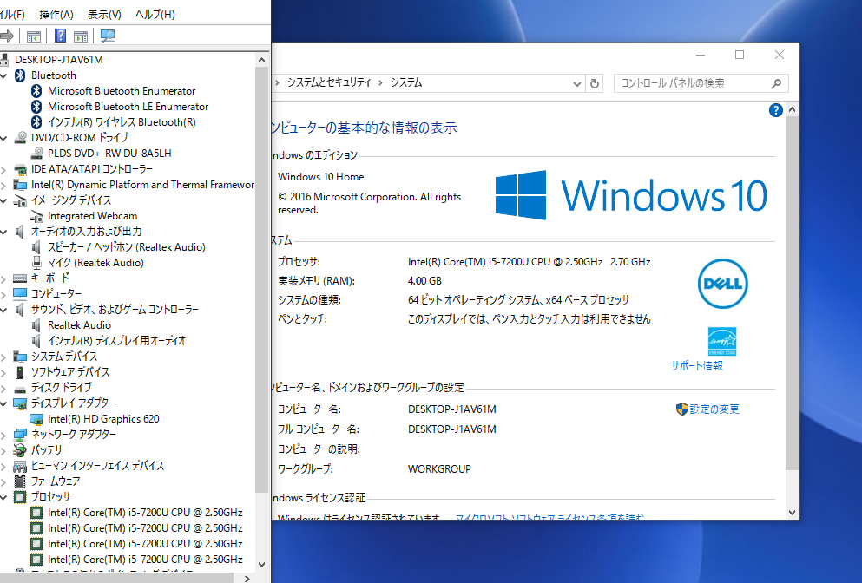Image resolution: width=862 pixels, height=583 pixels.
Task: Open the address bar history dropdown
Action: 576,83
